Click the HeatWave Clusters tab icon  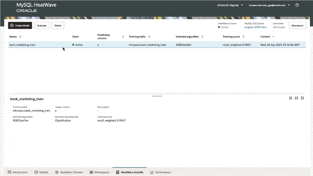pos(57,172)
